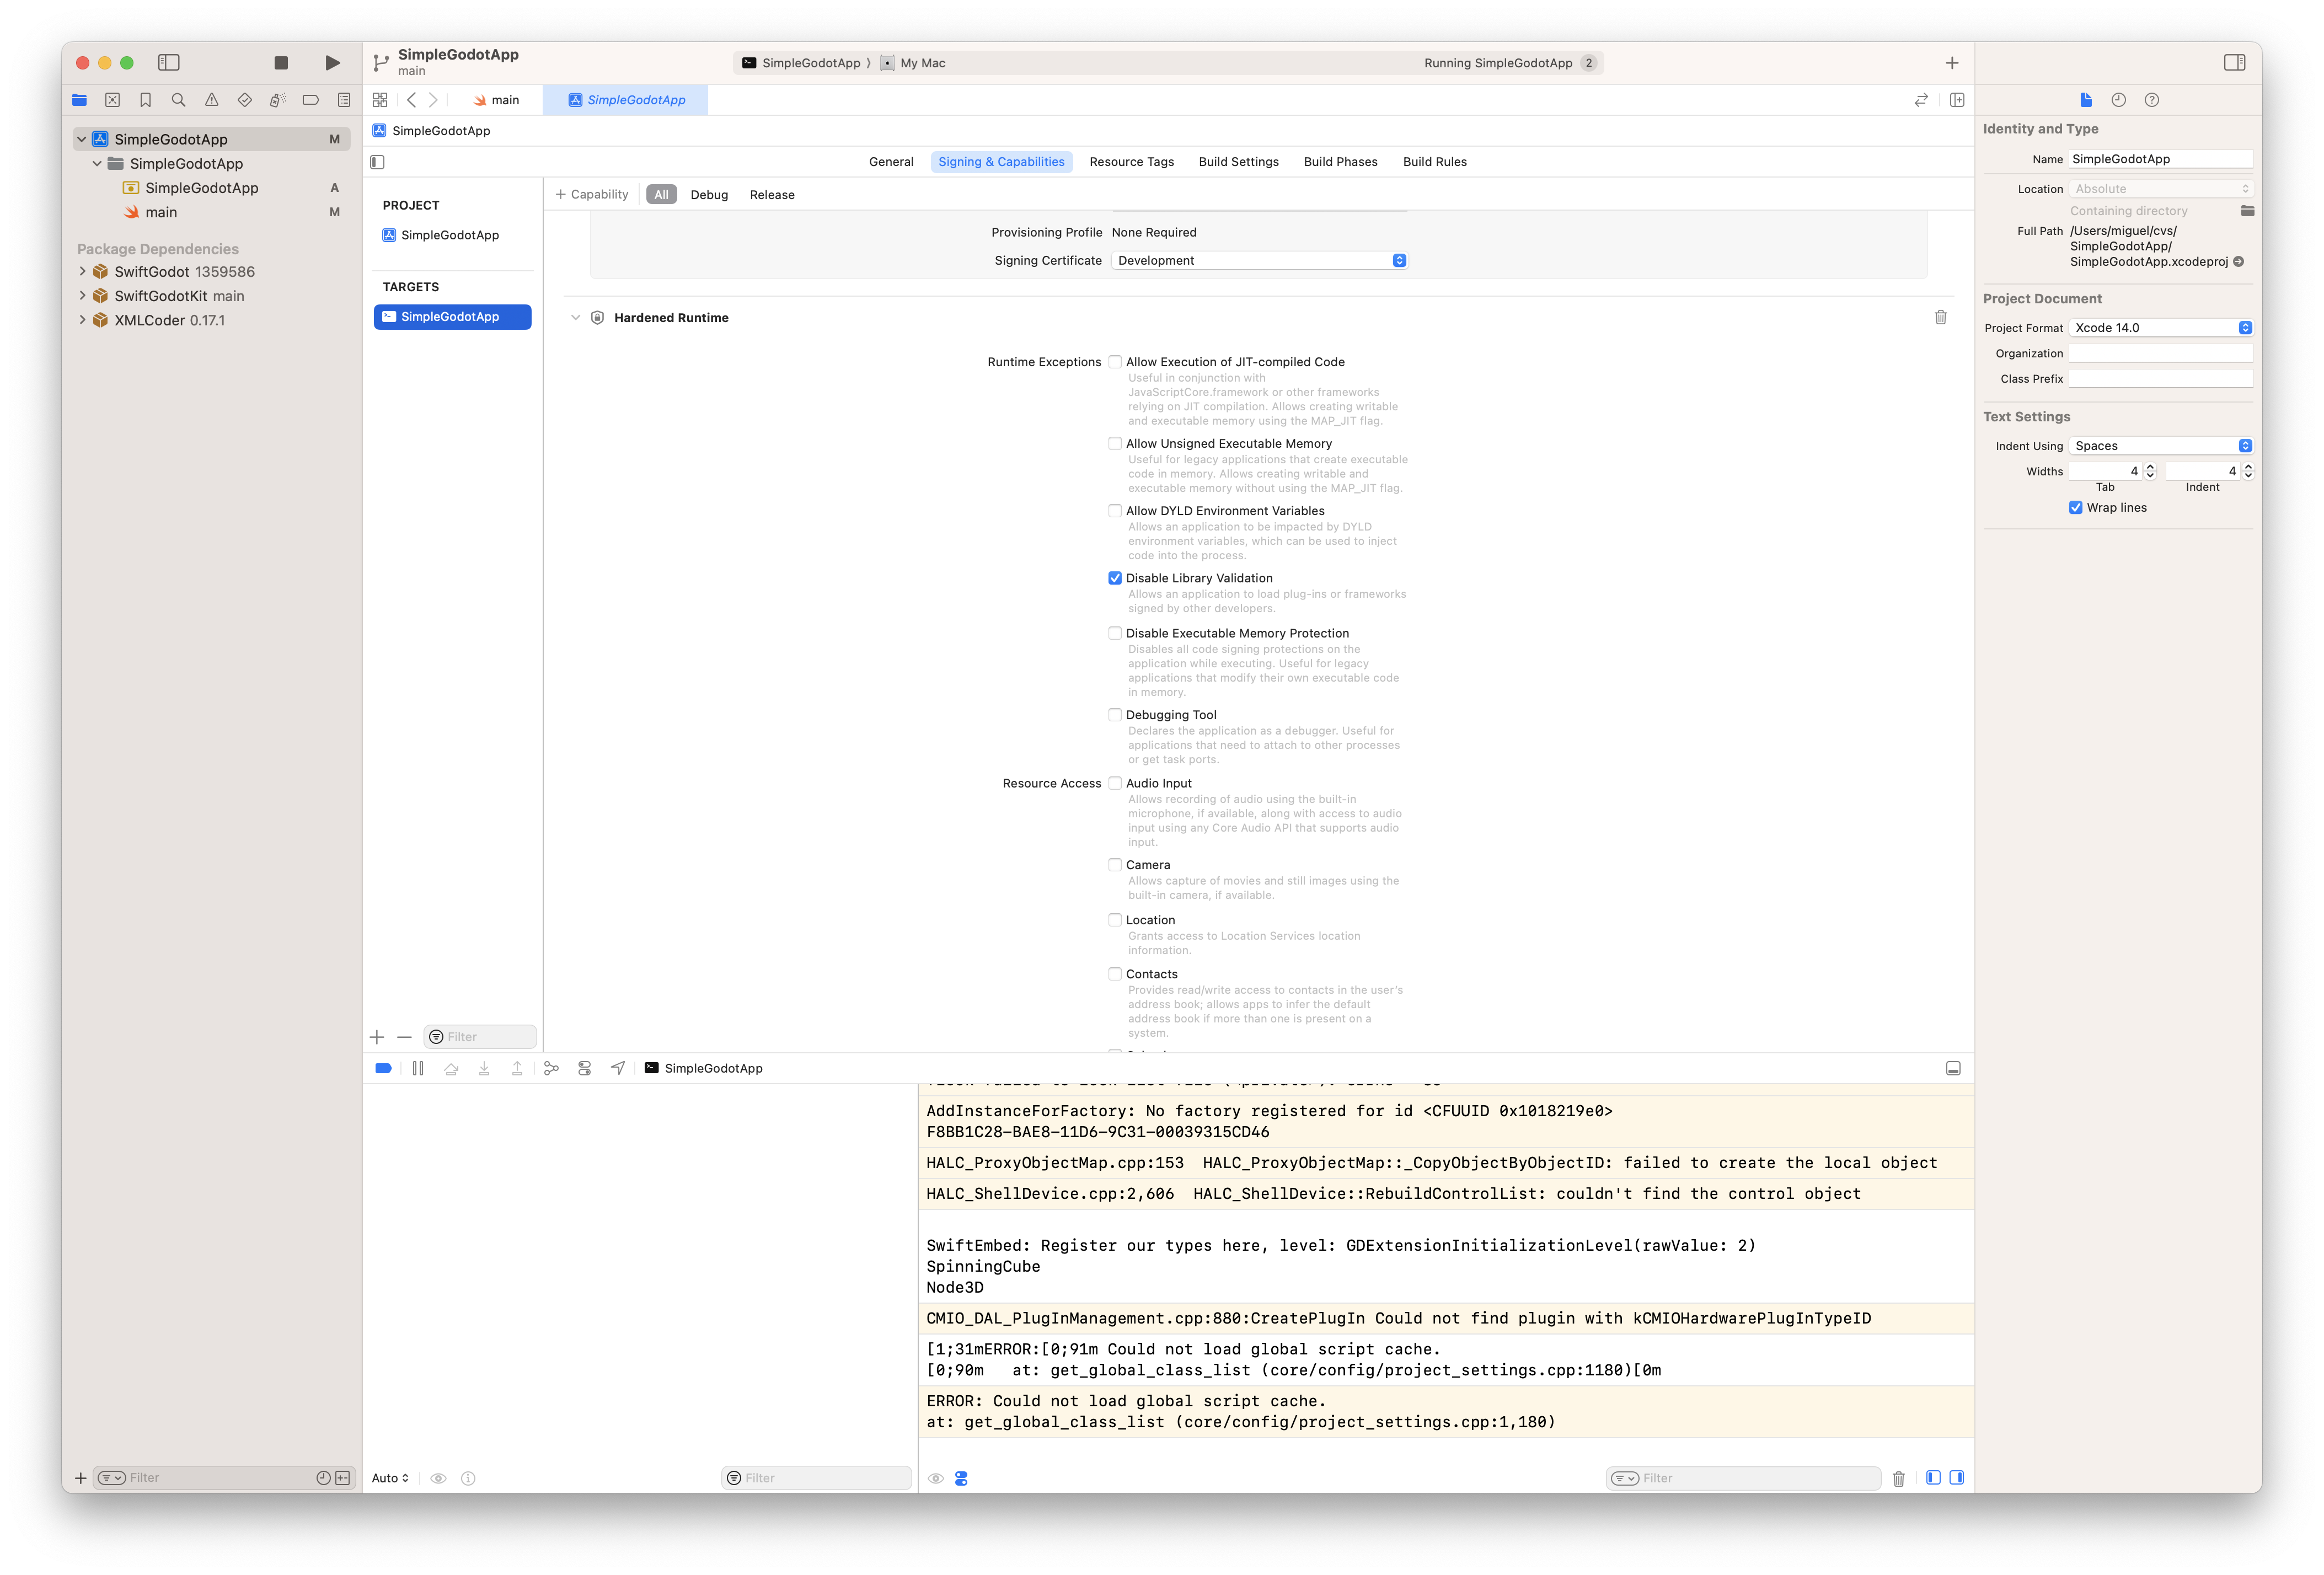Click the + Capability button
Viewport: 2324px width, 1575px height.
coord(592,194)
